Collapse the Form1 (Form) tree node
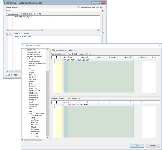162x150 pixels. coord(25,59)
